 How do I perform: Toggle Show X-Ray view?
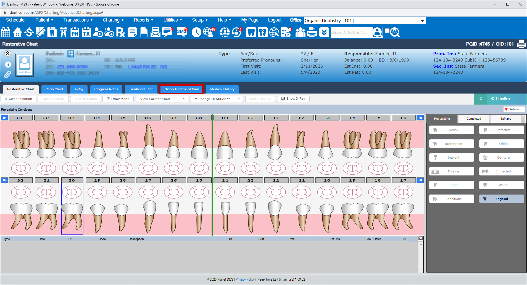click(293, 98)
